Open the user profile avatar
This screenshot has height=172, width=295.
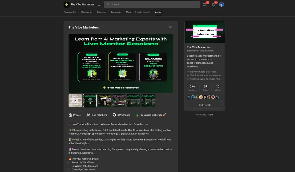(x=222, y=4)
